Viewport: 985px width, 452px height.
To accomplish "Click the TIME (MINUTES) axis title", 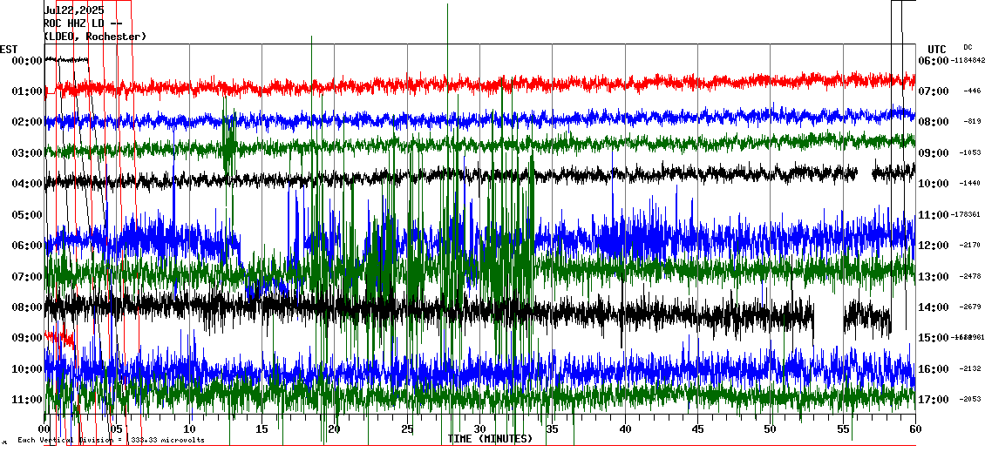I will coord(490,439).
